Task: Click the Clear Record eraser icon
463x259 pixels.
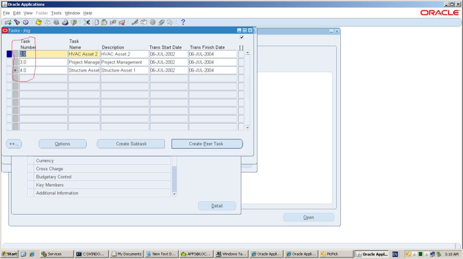Action: (113, 22)
